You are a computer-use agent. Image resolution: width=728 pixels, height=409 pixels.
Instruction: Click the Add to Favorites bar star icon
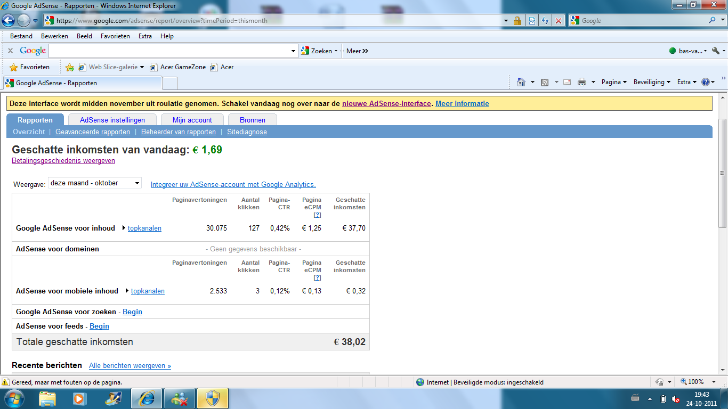click(69, 67)
